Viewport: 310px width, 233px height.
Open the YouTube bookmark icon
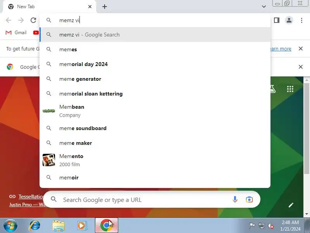point(36,33)
